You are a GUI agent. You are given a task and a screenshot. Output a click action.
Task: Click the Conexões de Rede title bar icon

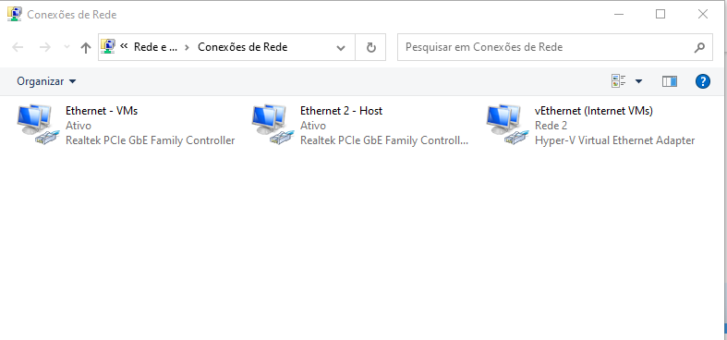point(15,15)
